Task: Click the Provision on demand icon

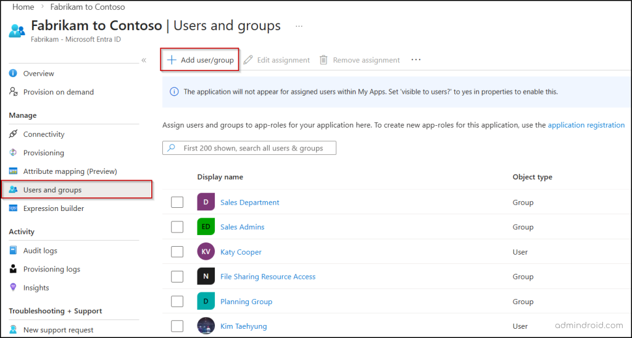Action: [x=14, y=92]
